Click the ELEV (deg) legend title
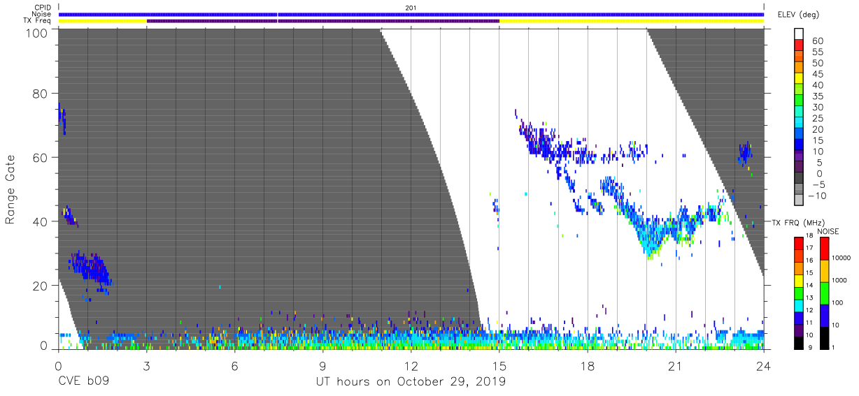The height and width of the screenshot is (396, 859). pyautogui.click(x=798, y=14)
